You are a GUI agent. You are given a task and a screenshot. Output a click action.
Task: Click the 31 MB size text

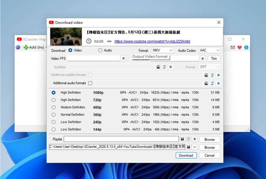pyautogui.click(x=215, y=93)
